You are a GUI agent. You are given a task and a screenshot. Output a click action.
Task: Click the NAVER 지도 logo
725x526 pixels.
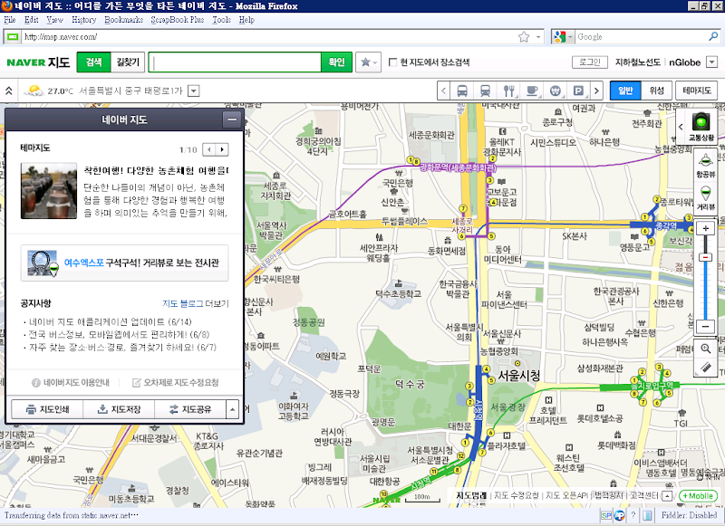[38, 62]
